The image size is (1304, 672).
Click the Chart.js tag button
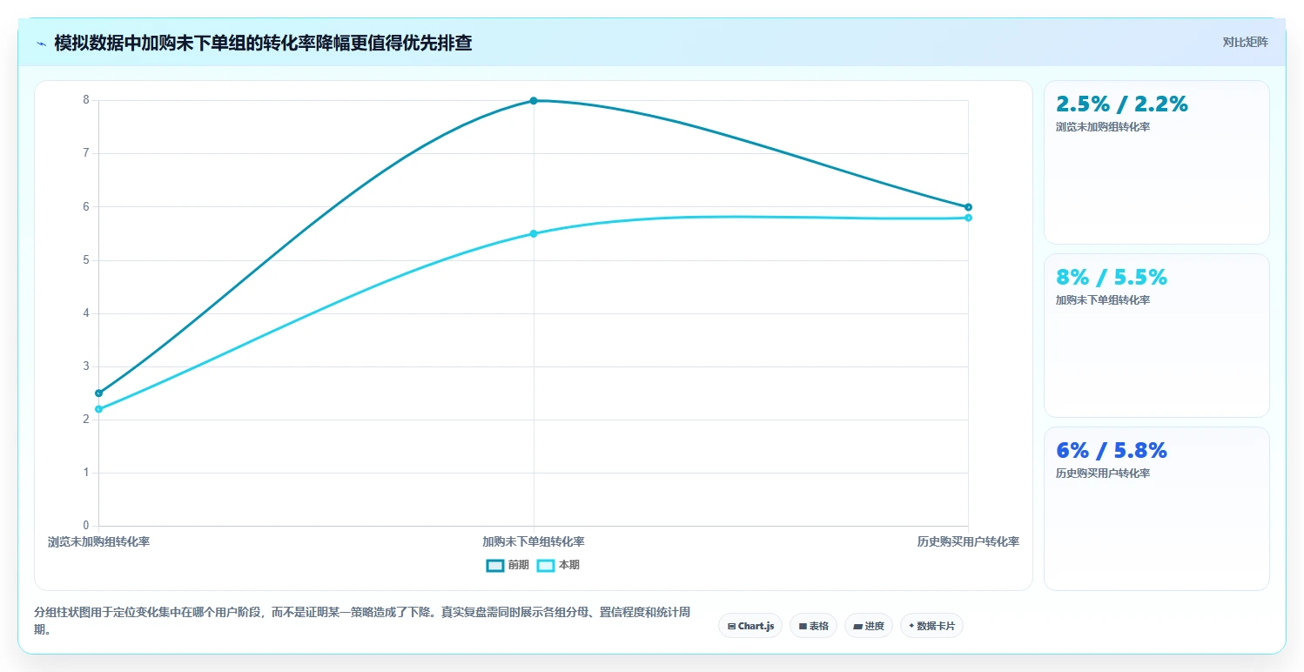[x=750, y=626]
